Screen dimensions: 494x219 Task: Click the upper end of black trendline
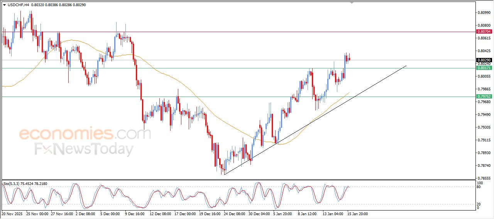pos(406,66)
